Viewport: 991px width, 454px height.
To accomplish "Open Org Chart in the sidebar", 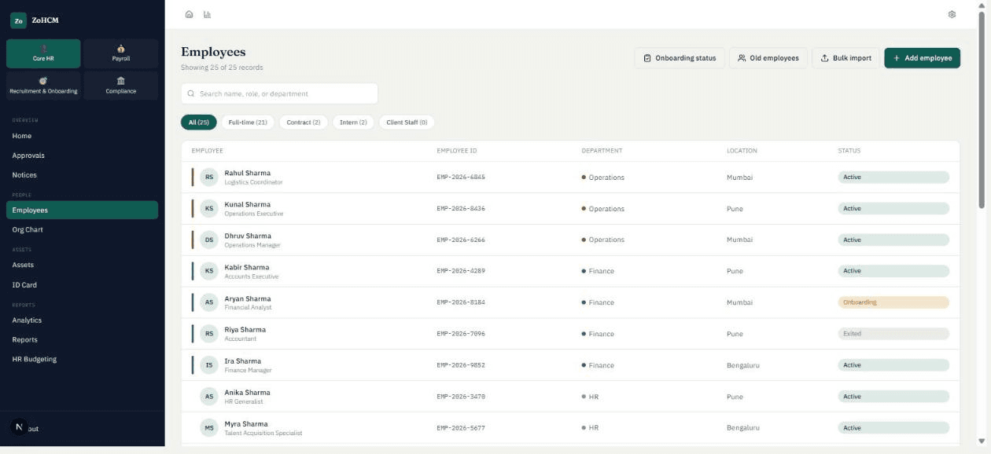I will click(x=82, y=229).
